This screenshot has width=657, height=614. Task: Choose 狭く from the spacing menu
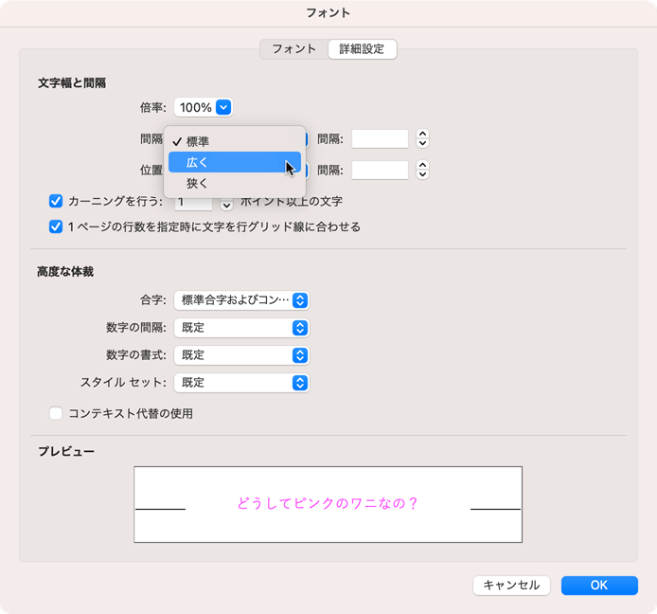[197, 183]
